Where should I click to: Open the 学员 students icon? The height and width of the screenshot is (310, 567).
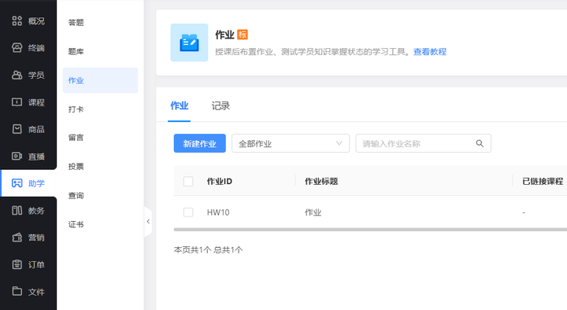(17, 75)
